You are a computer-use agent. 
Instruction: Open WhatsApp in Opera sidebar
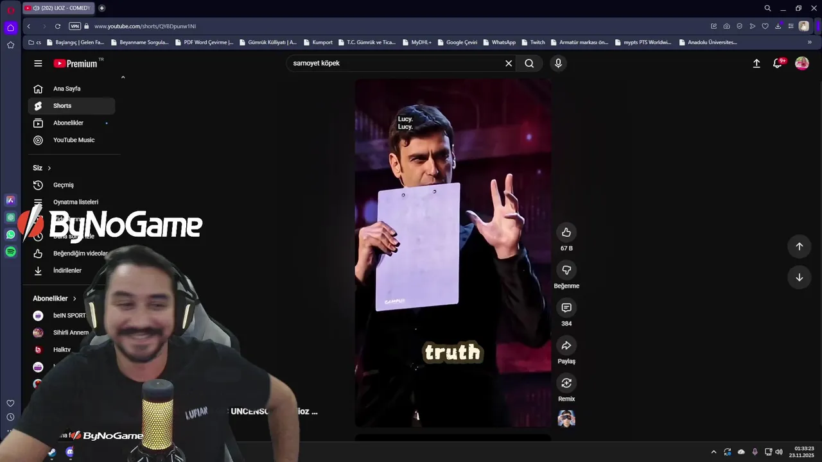point(10,235)
